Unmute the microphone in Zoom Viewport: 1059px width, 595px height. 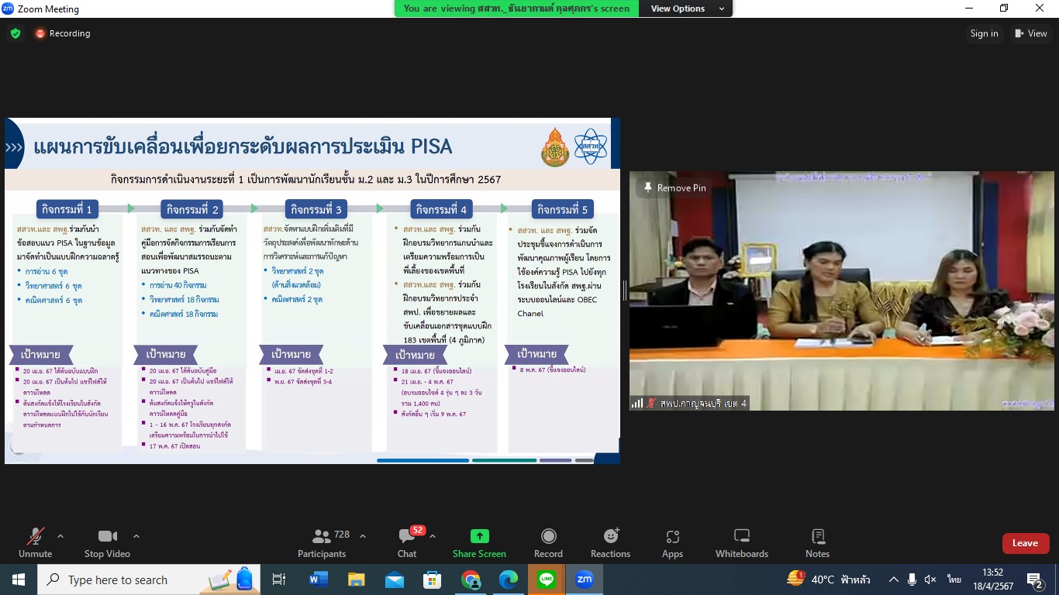point(35,542)
